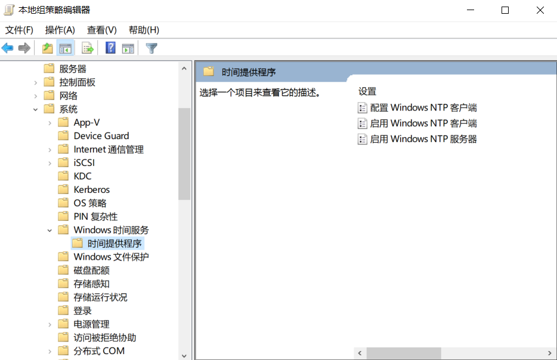This screenshot has width=557, height=360.
Task: Expand the Internet 通信管理 node
Action: (x=49, y=150)
